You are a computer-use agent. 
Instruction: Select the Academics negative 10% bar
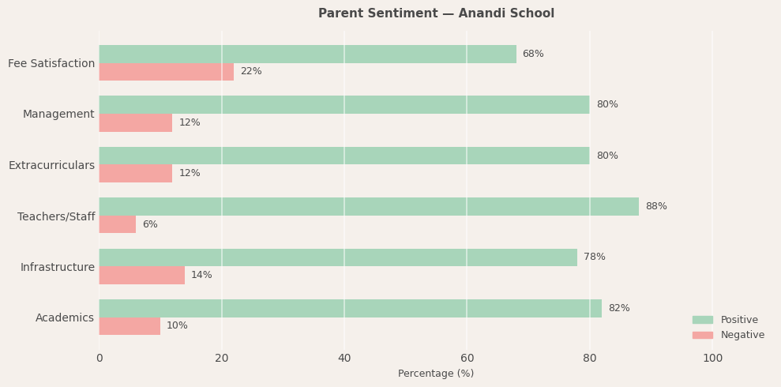tap(130, 326)
